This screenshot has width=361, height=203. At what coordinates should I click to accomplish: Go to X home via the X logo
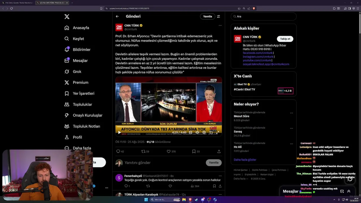point(67,17)
